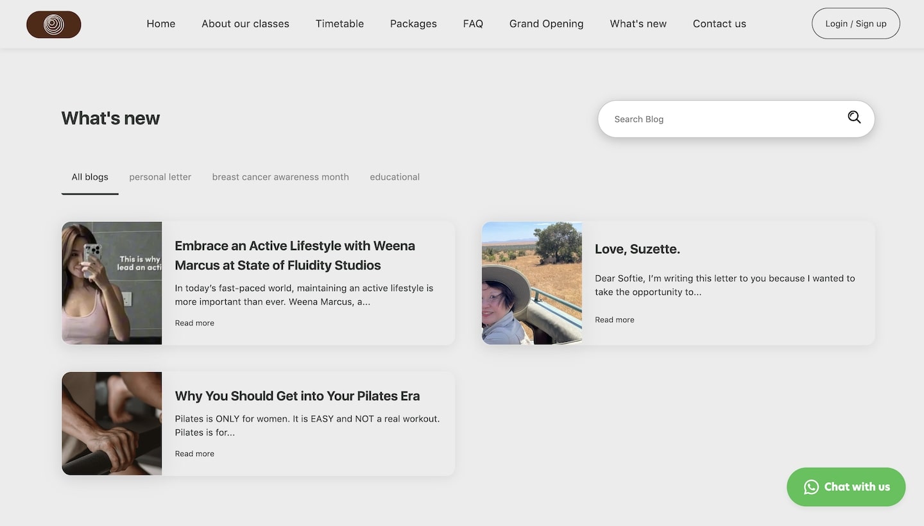Switch to personal letter tab
The height and width of the screenshot is (526, 924).
coord(160,177)
